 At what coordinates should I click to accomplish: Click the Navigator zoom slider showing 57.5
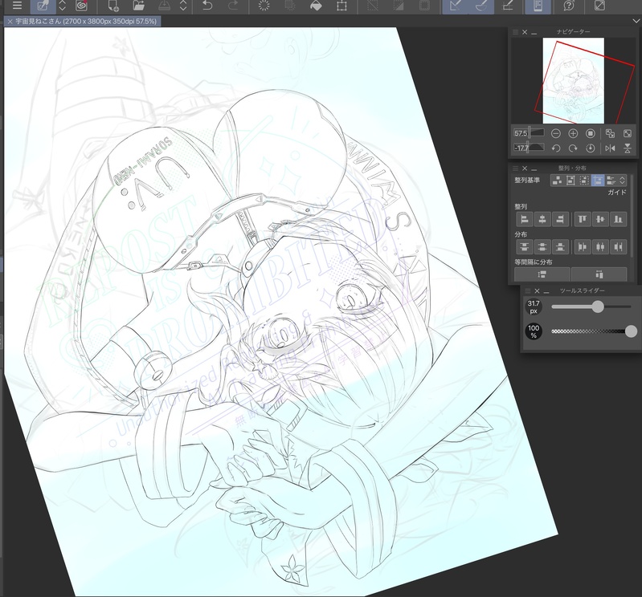(x=529, y=133)
